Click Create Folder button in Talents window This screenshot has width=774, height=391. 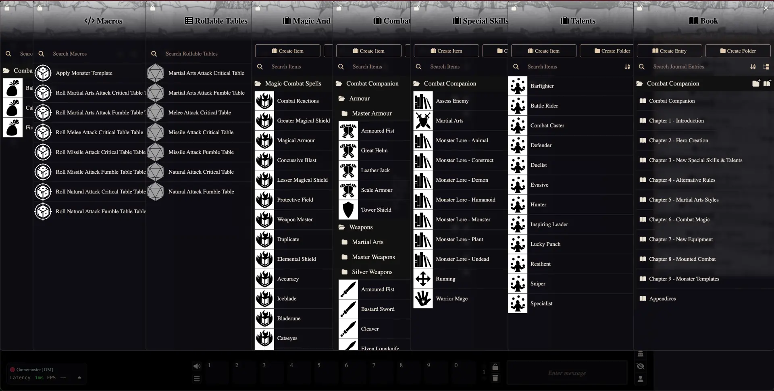[612, 51]
